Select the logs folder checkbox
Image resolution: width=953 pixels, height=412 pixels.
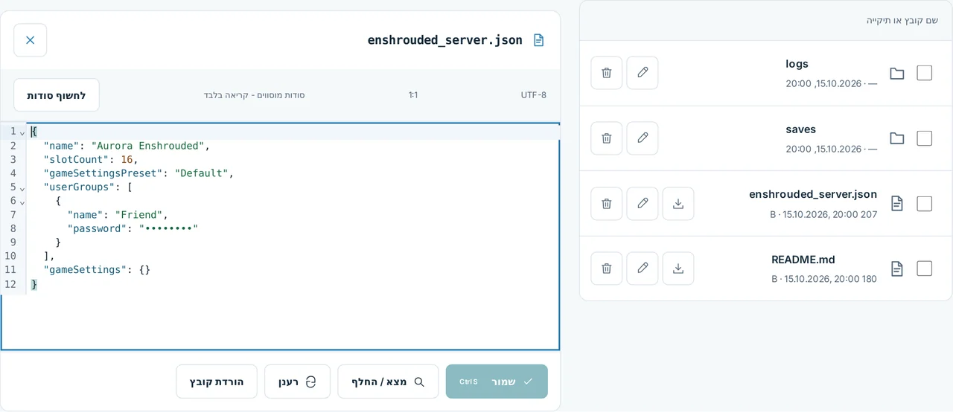pyautogui.click(x=925, y=73)
